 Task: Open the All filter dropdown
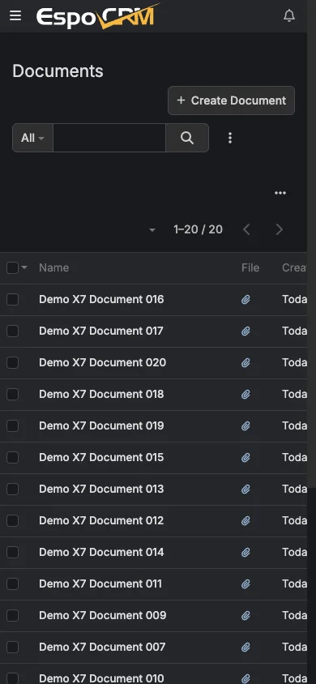pyautogui.click(x=32, y=138)
